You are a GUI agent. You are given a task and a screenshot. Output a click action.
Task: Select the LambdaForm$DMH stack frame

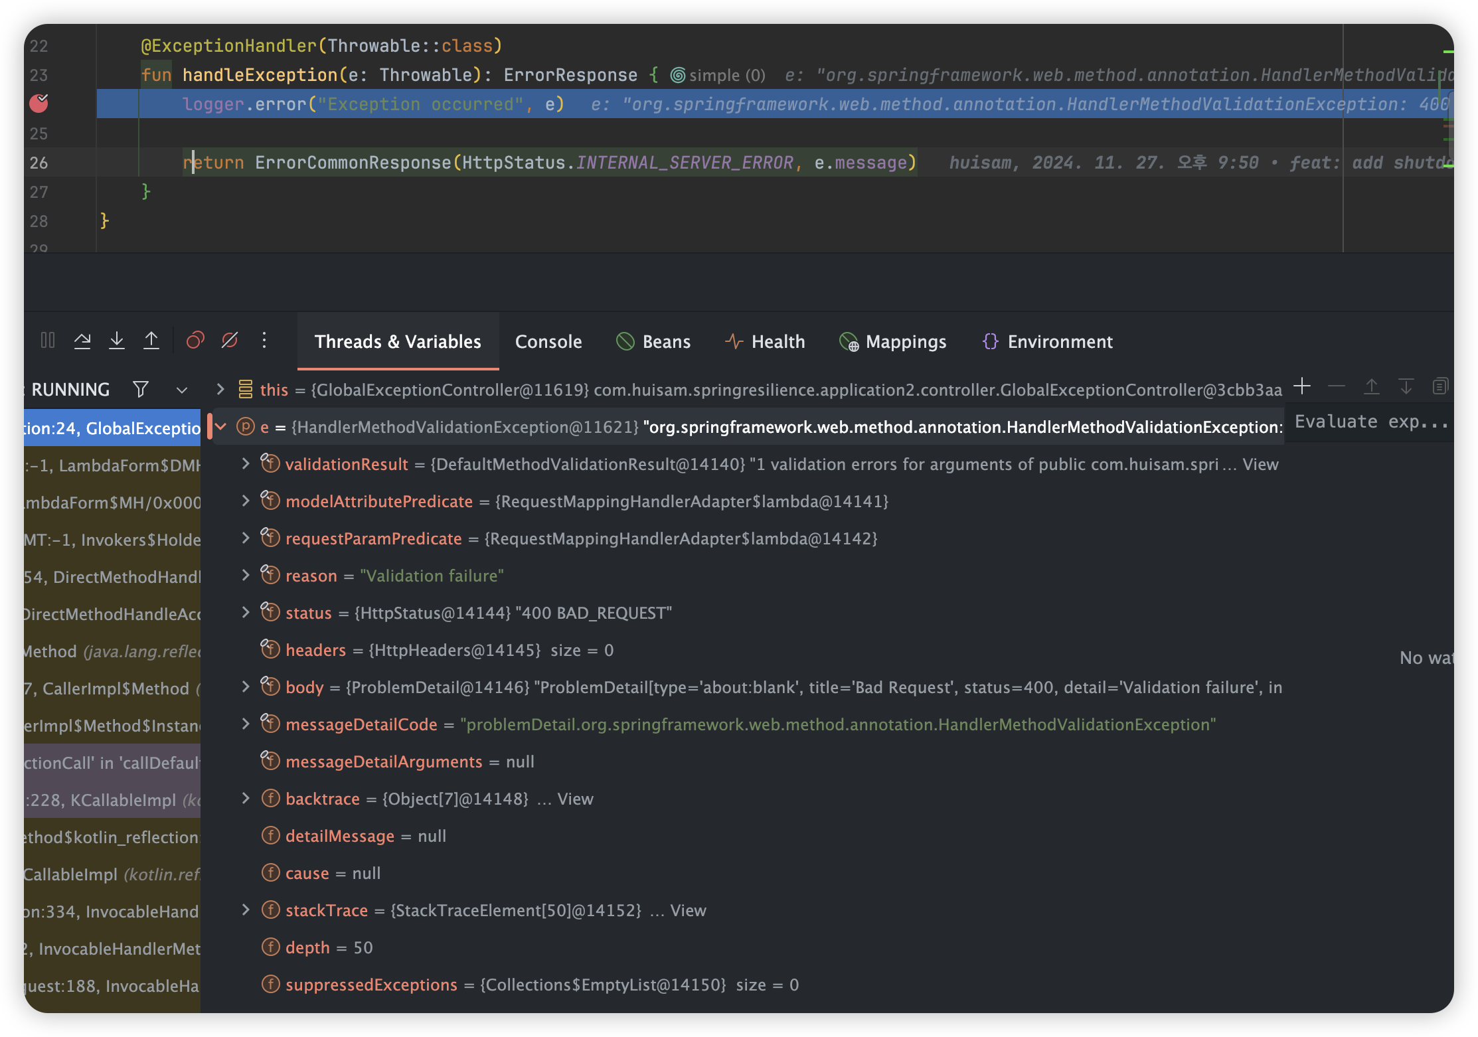[x=112, y=465]
